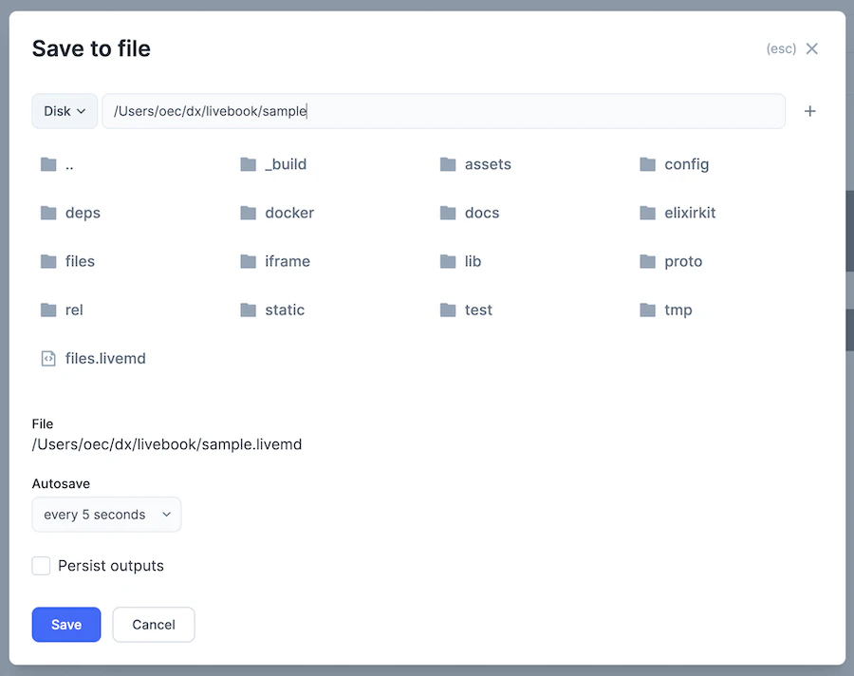854x676 pixels.
Task: Open the Disk storage dropdown
Action: pyautogui.click(x=65, y=111)
